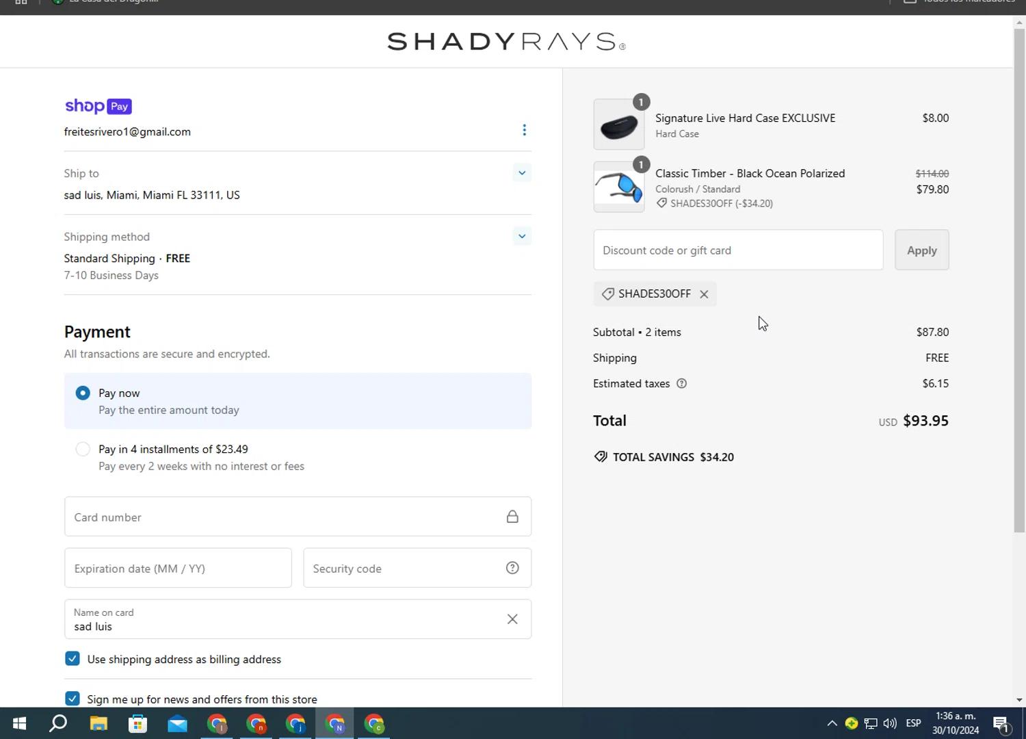Click the Signature Live Hard Case EXCLUSIVE name
Image resolution: width=1026 pixels, height=739 pixels.
tap(745, 118)
